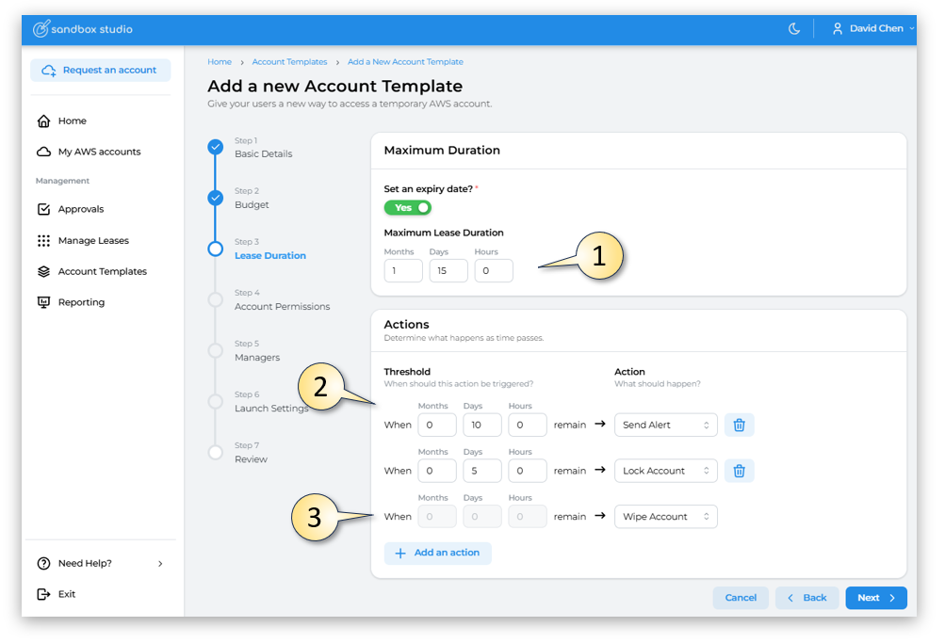
Task: Open Account Templates breadcrumb link
Action: coord(289,62)
